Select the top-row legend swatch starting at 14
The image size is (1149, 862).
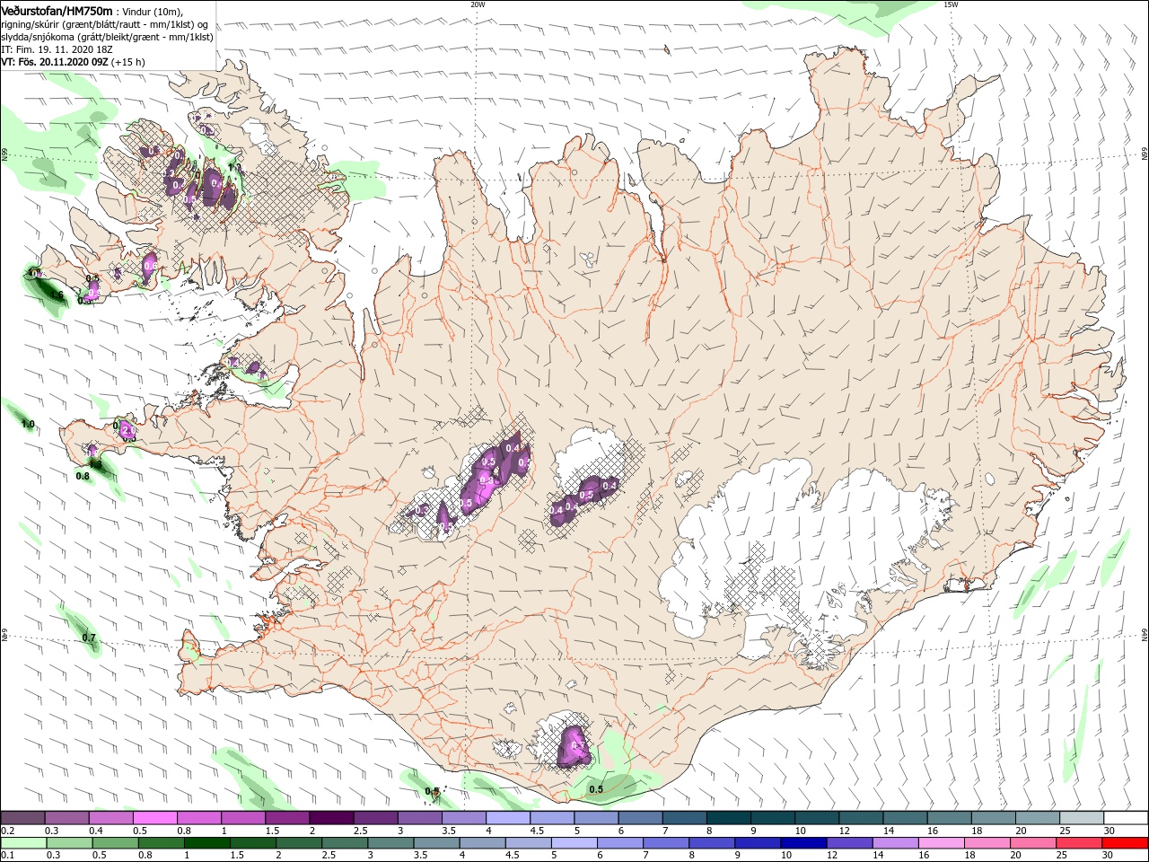(906, 818)
